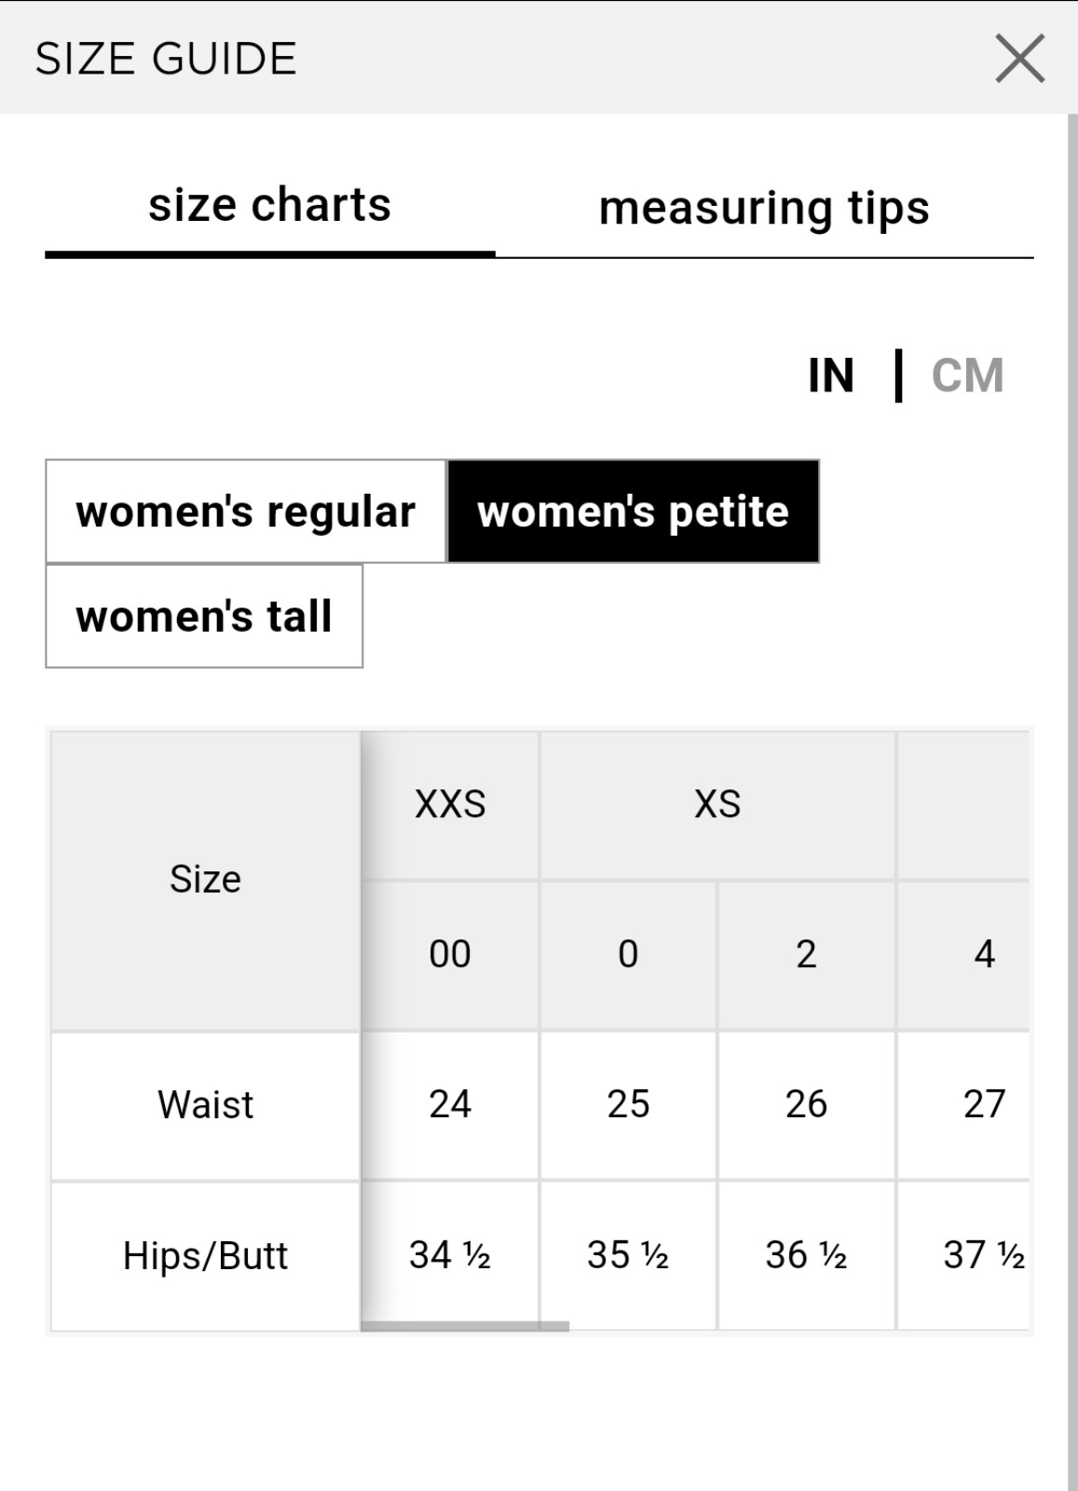Click the horizontal table scrollbar thumb

click(x=465, y=1326)
